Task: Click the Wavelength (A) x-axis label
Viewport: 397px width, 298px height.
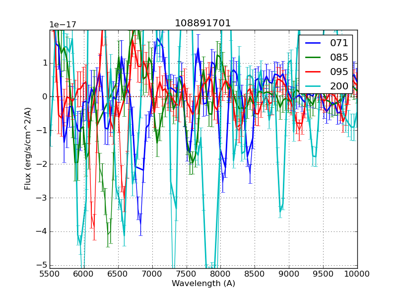Action: pyautogui.click(x=203, y=284)
